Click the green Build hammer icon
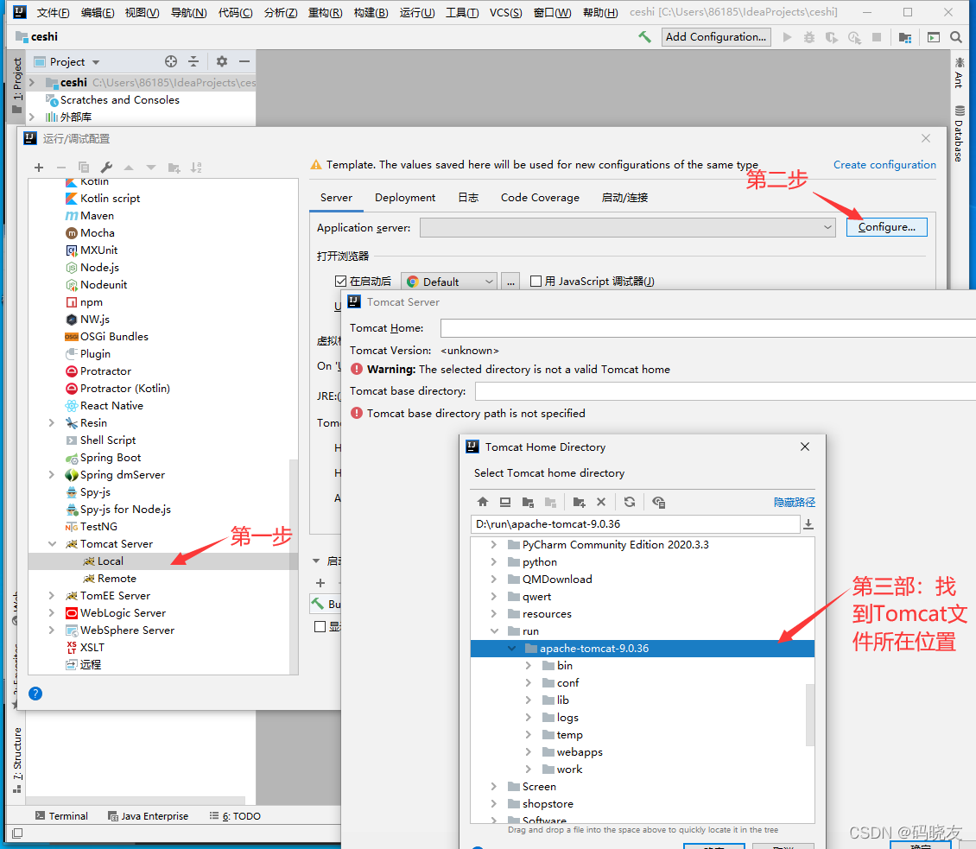 (645, 37)
